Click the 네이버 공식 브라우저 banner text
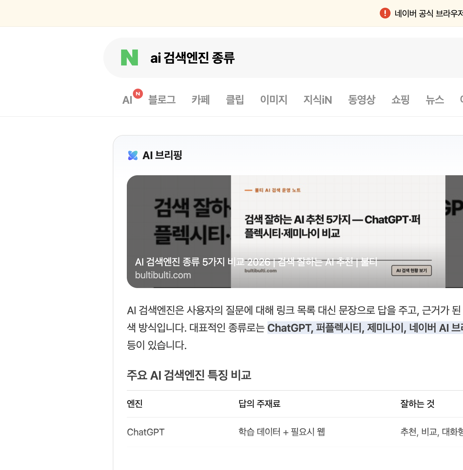463x470 pixels. coord(429,13)
